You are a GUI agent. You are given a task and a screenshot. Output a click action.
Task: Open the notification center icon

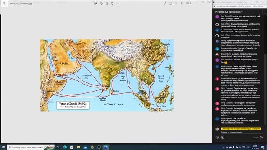pyautogui.click(x=262, y=147)
